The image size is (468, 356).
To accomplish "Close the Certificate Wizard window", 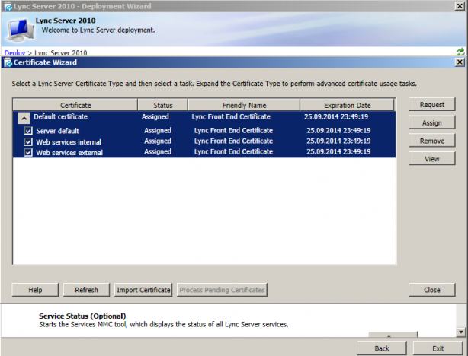I will pyautogui.click(x=460, y=62).
